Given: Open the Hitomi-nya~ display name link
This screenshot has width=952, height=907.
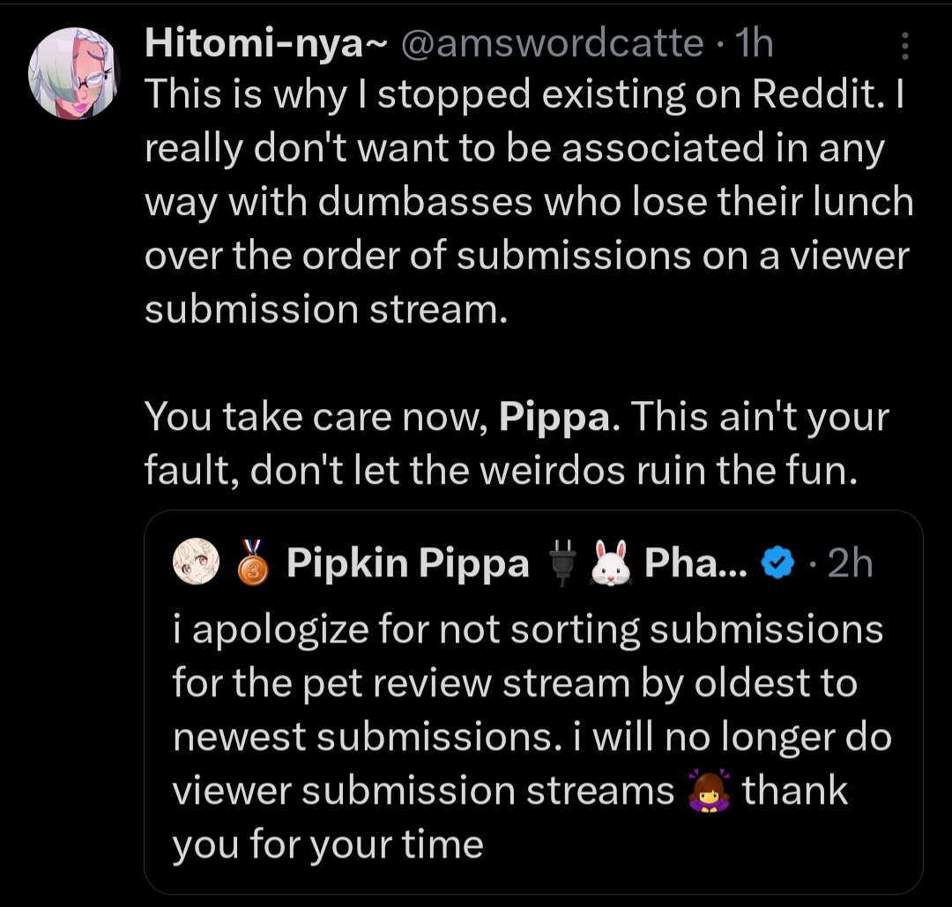Looking at the screenshot, I should [265, 43].
